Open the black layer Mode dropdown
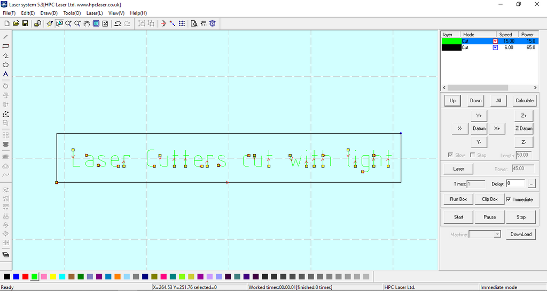The image size is (547, 291). coord(495,47)
